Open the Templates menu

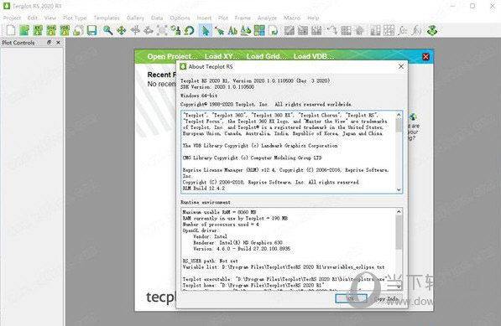[x=107, y=18]
